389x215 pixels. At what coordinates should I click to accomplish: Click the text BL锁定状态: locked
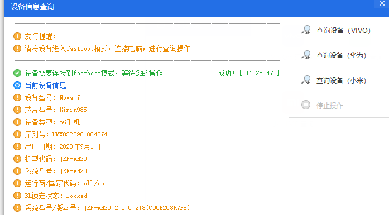pos(56,196)
